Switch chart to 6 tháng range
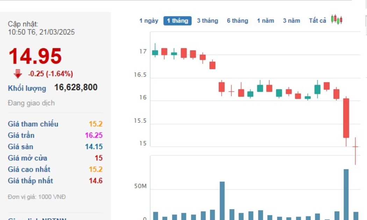 point(237,21)
